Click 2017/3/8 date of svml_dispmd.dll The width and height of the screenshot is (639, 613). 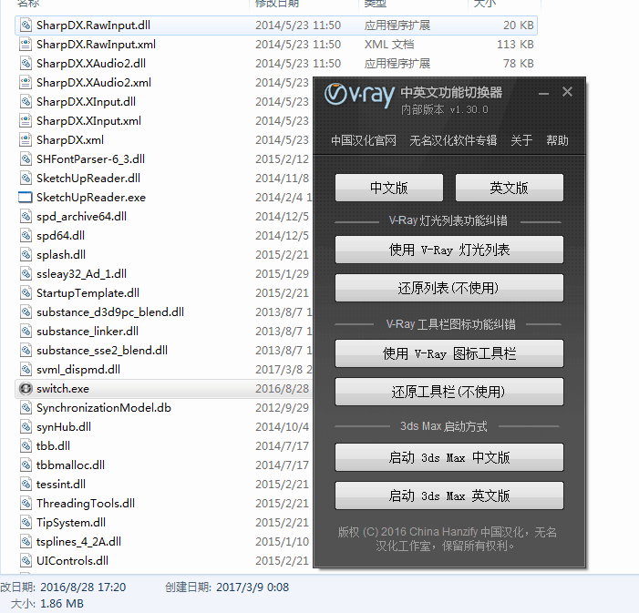click(283, 370)
